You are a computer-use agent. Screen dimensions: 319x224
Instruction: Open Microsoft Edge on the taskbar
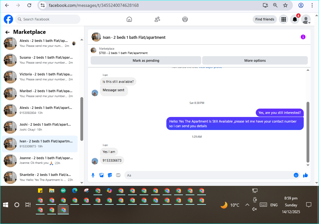[75, 190]
